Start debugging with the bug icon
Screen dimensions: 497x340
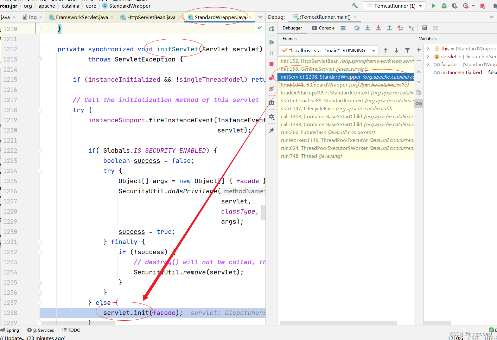(x=444, y=6)
